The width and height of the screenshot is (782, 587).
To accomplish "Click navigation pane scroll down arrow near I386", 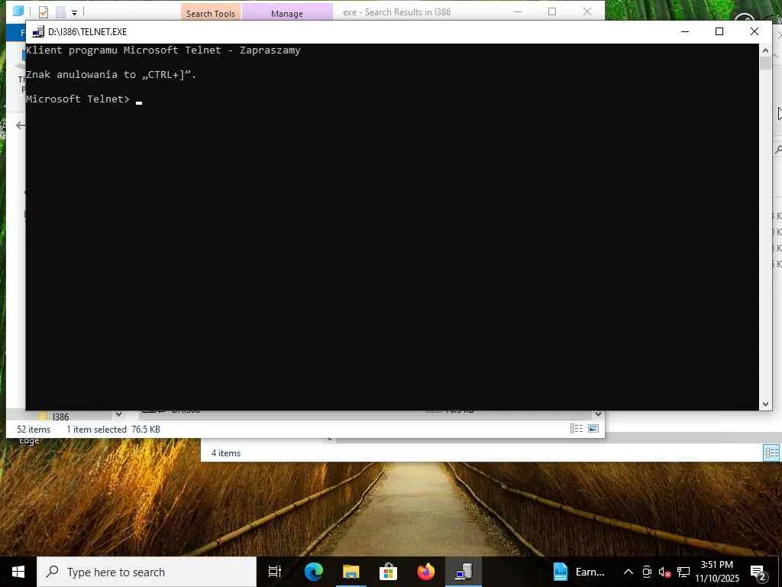I will click(x=118, y=413).
